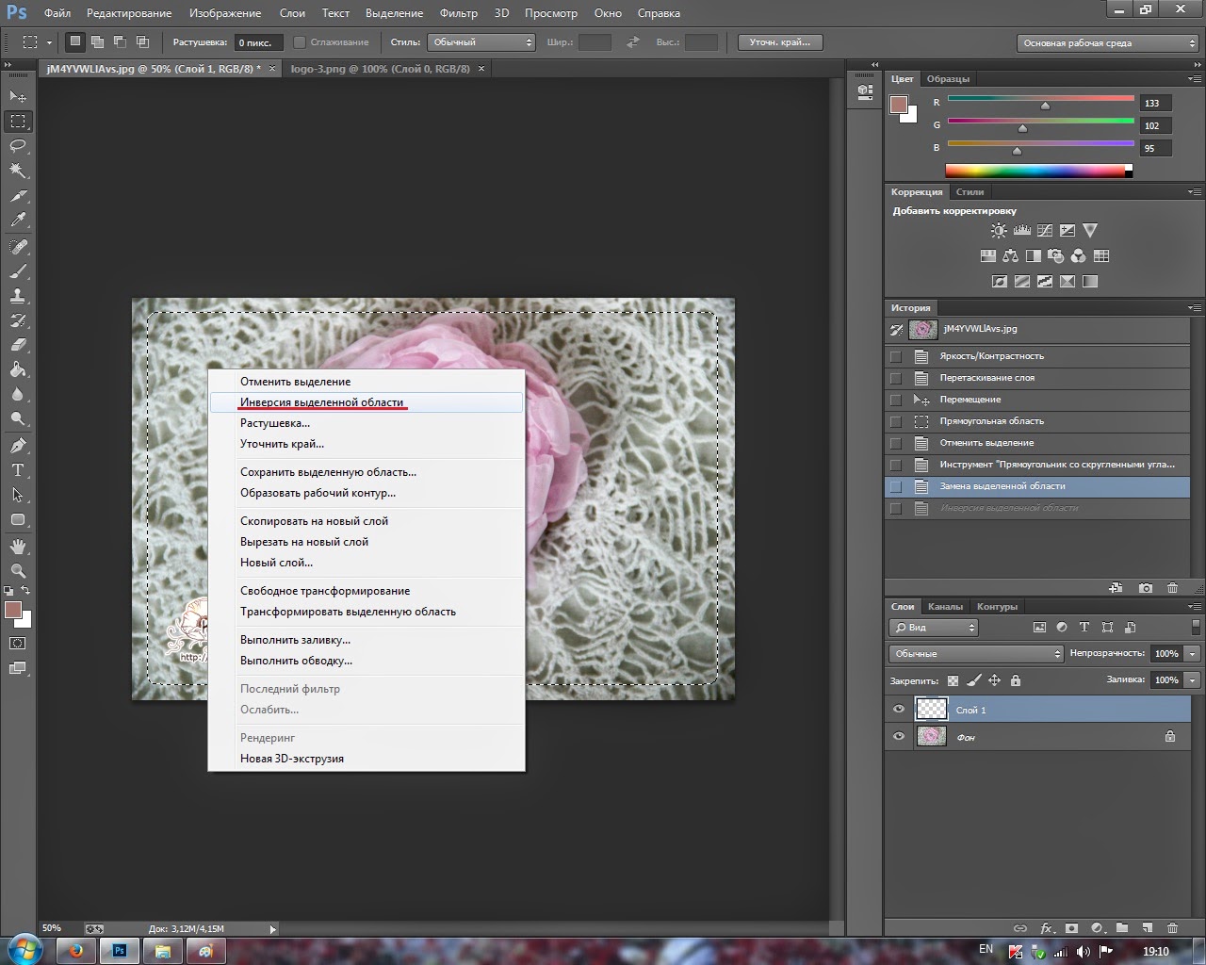1206x965 pixels.
Task: Delete current state in History panel
Action: tap(1173, 588)
